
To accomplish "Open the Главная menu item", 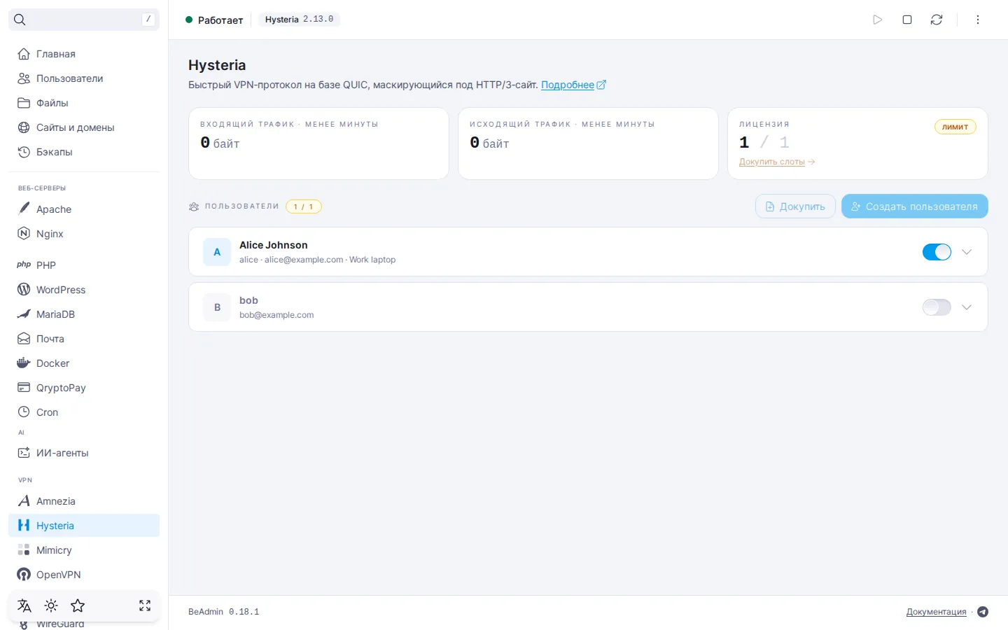I will (x=84, y=54).
